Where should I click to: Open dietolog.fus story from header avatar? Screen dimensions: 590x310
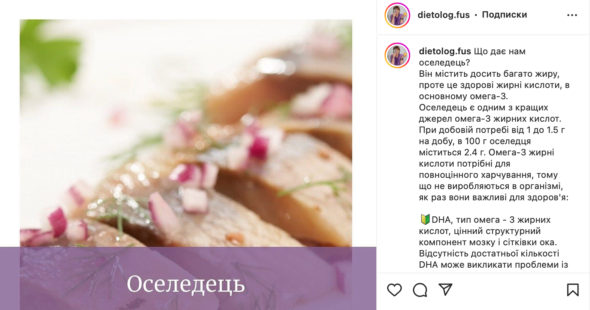point(397,15)
